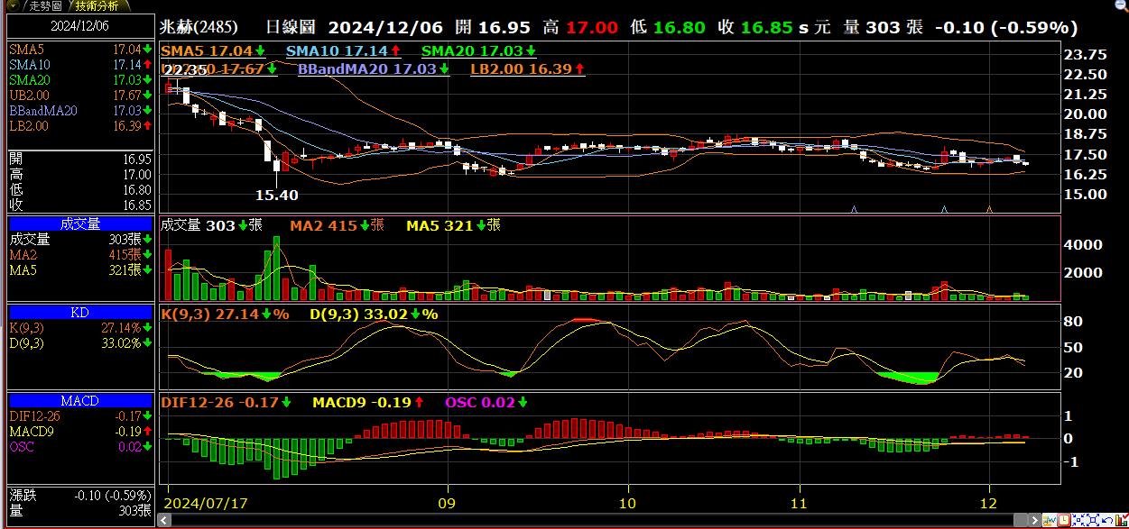The image size is (1129, 529).
Task: Click the 日線圖 period label
Action: [291, 27]
